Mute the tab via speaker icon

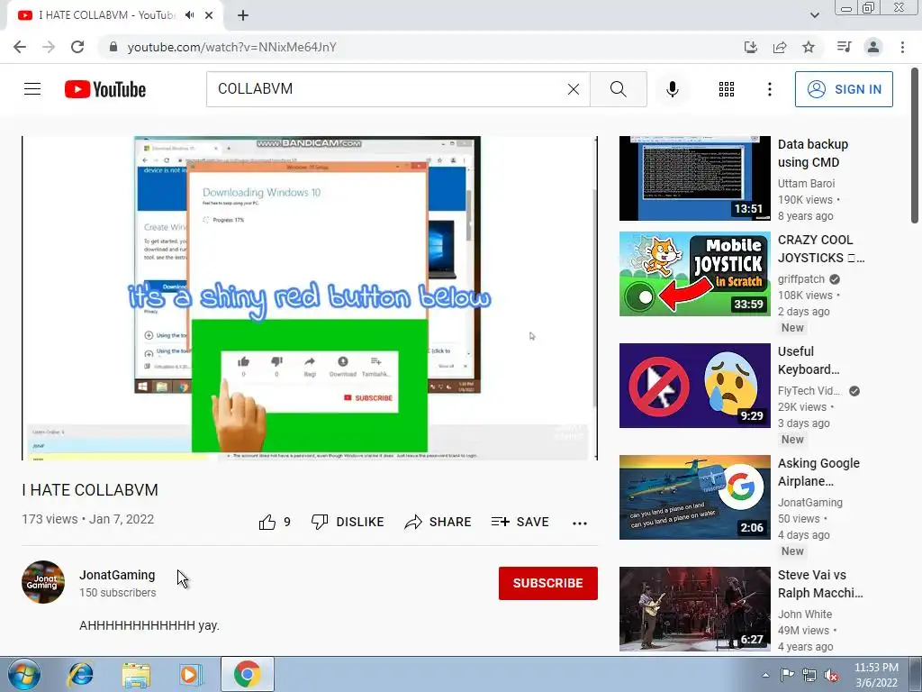click(189, 15)
